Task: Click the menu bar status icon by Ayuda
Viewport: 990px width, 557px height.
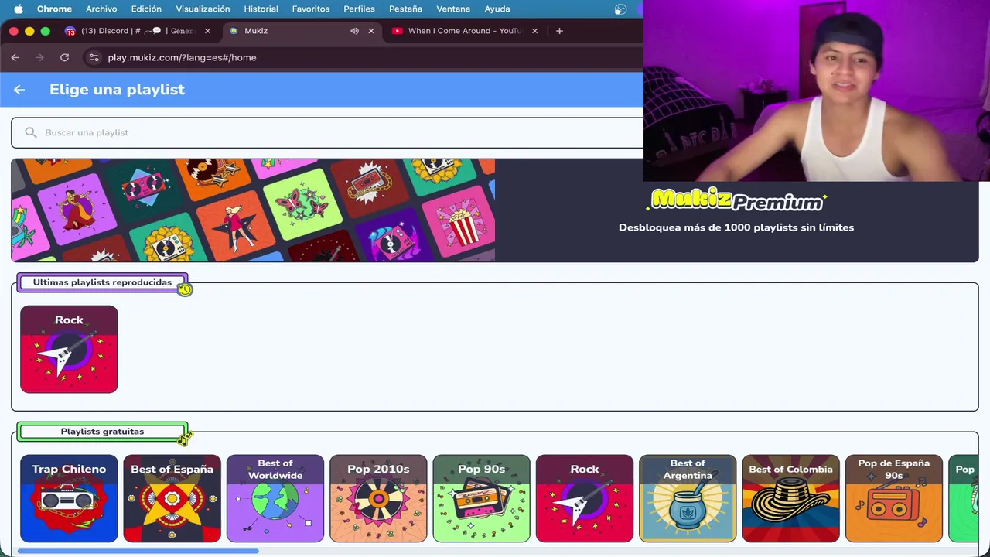Action: click(620, 9)
